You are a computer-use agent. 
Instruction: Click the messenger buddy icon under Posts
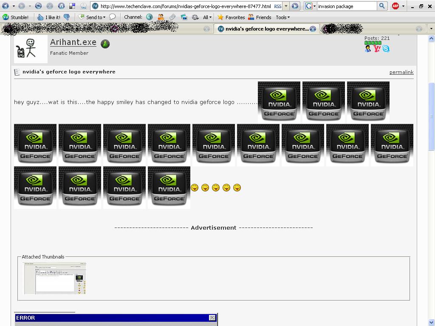coord(368,49)
